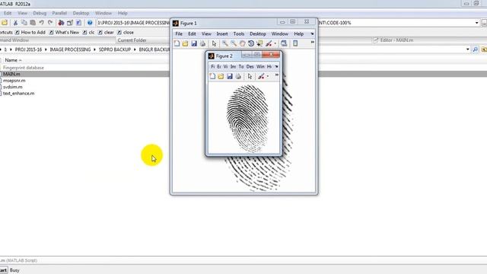Click Save Figure icon in Figure 1 toolbar
This screenshot has width=487, height=274.
tap(194, 43)
